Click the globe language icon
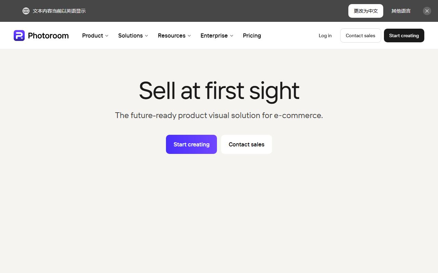Viewport: 438px width, 273px height. pyautogui.click(x=26, y=11)
